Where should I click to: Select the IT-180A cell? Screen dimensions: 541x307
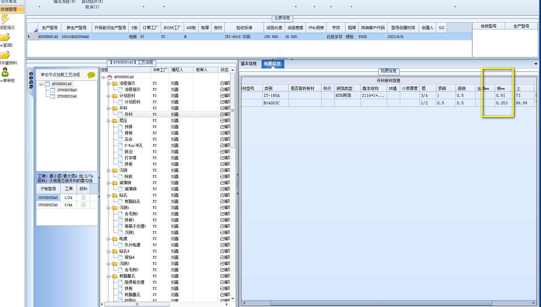pos(275,96)
